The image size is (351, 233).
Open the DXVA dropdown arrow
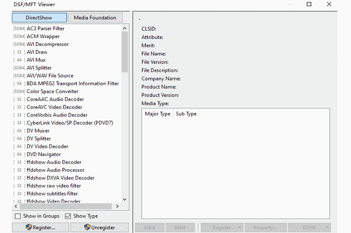pyautogui.click(x=327, y=227)
